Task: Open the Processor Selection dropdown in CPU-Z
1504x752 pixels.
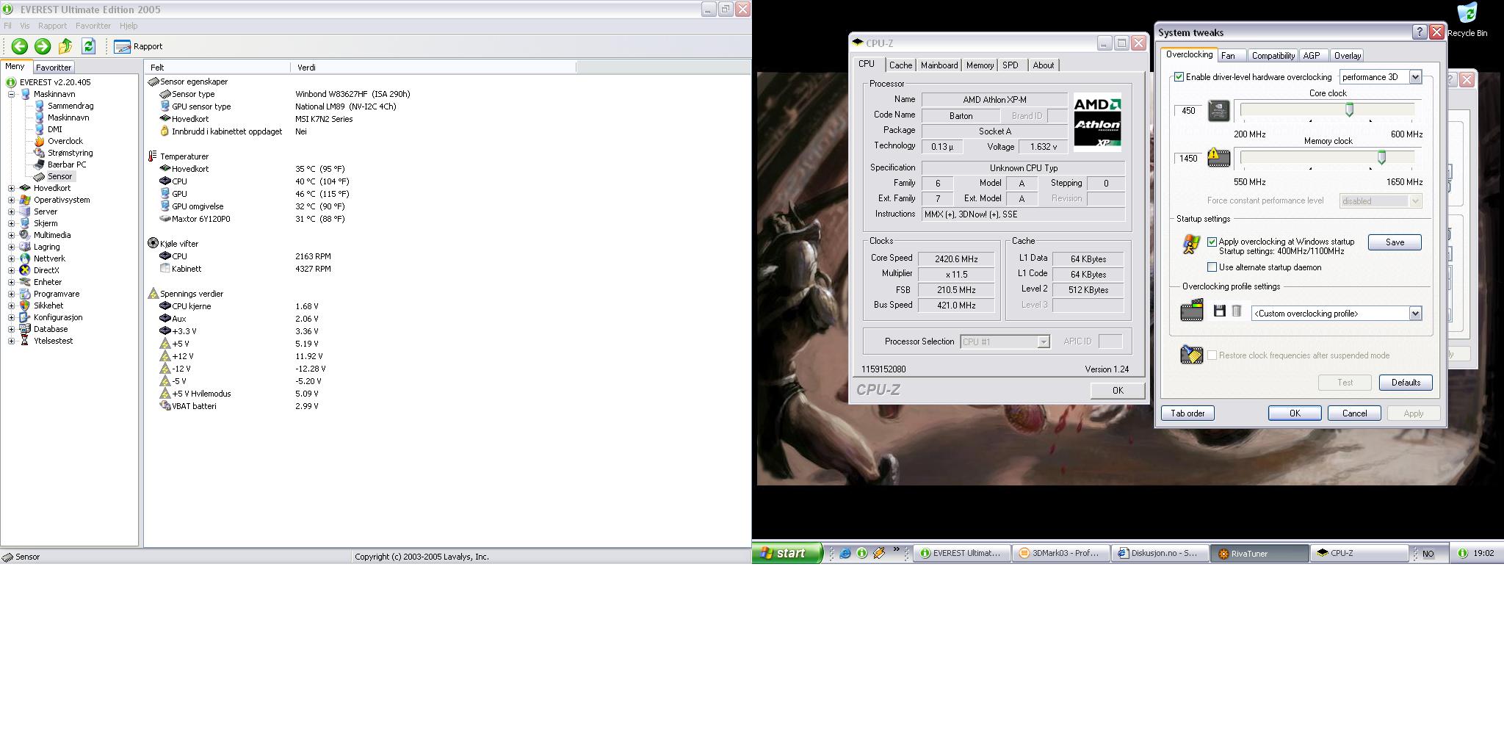Action: pyautogui.click(x=1043, y=341)
